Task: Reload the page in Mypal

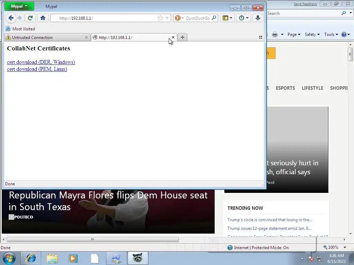Action: [30, 18]
